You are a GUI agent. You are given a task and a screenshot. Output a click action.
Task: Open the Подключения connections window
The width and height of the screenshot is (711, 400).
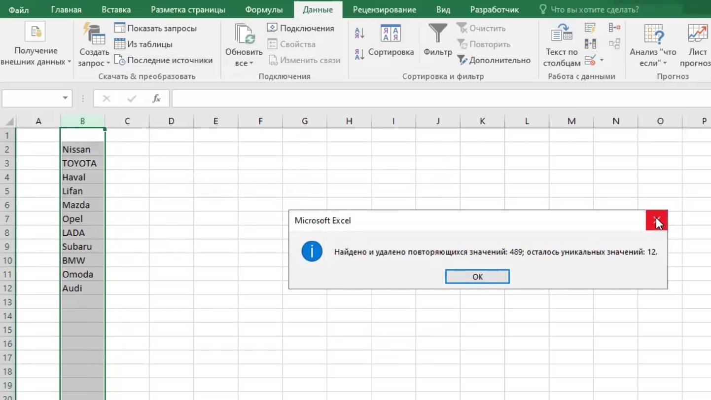pos(300,28)
